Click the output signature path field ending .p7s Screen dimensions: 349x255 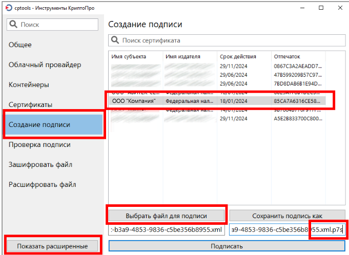(x=286, y=230)
